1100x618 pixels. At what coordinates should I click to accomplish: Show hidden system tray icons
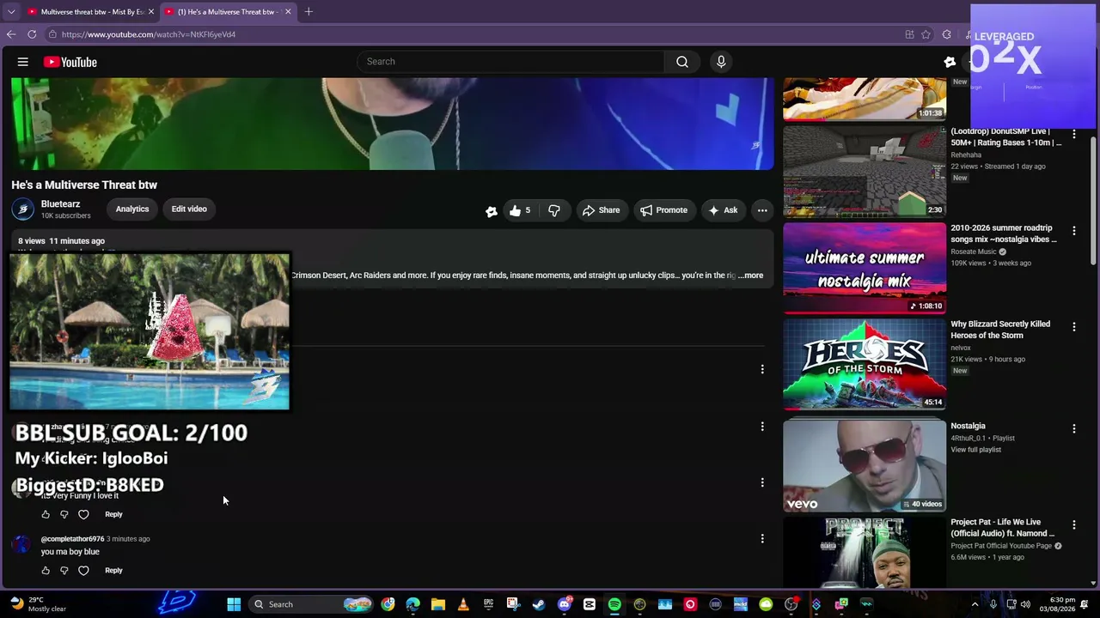tap(975, 604)
